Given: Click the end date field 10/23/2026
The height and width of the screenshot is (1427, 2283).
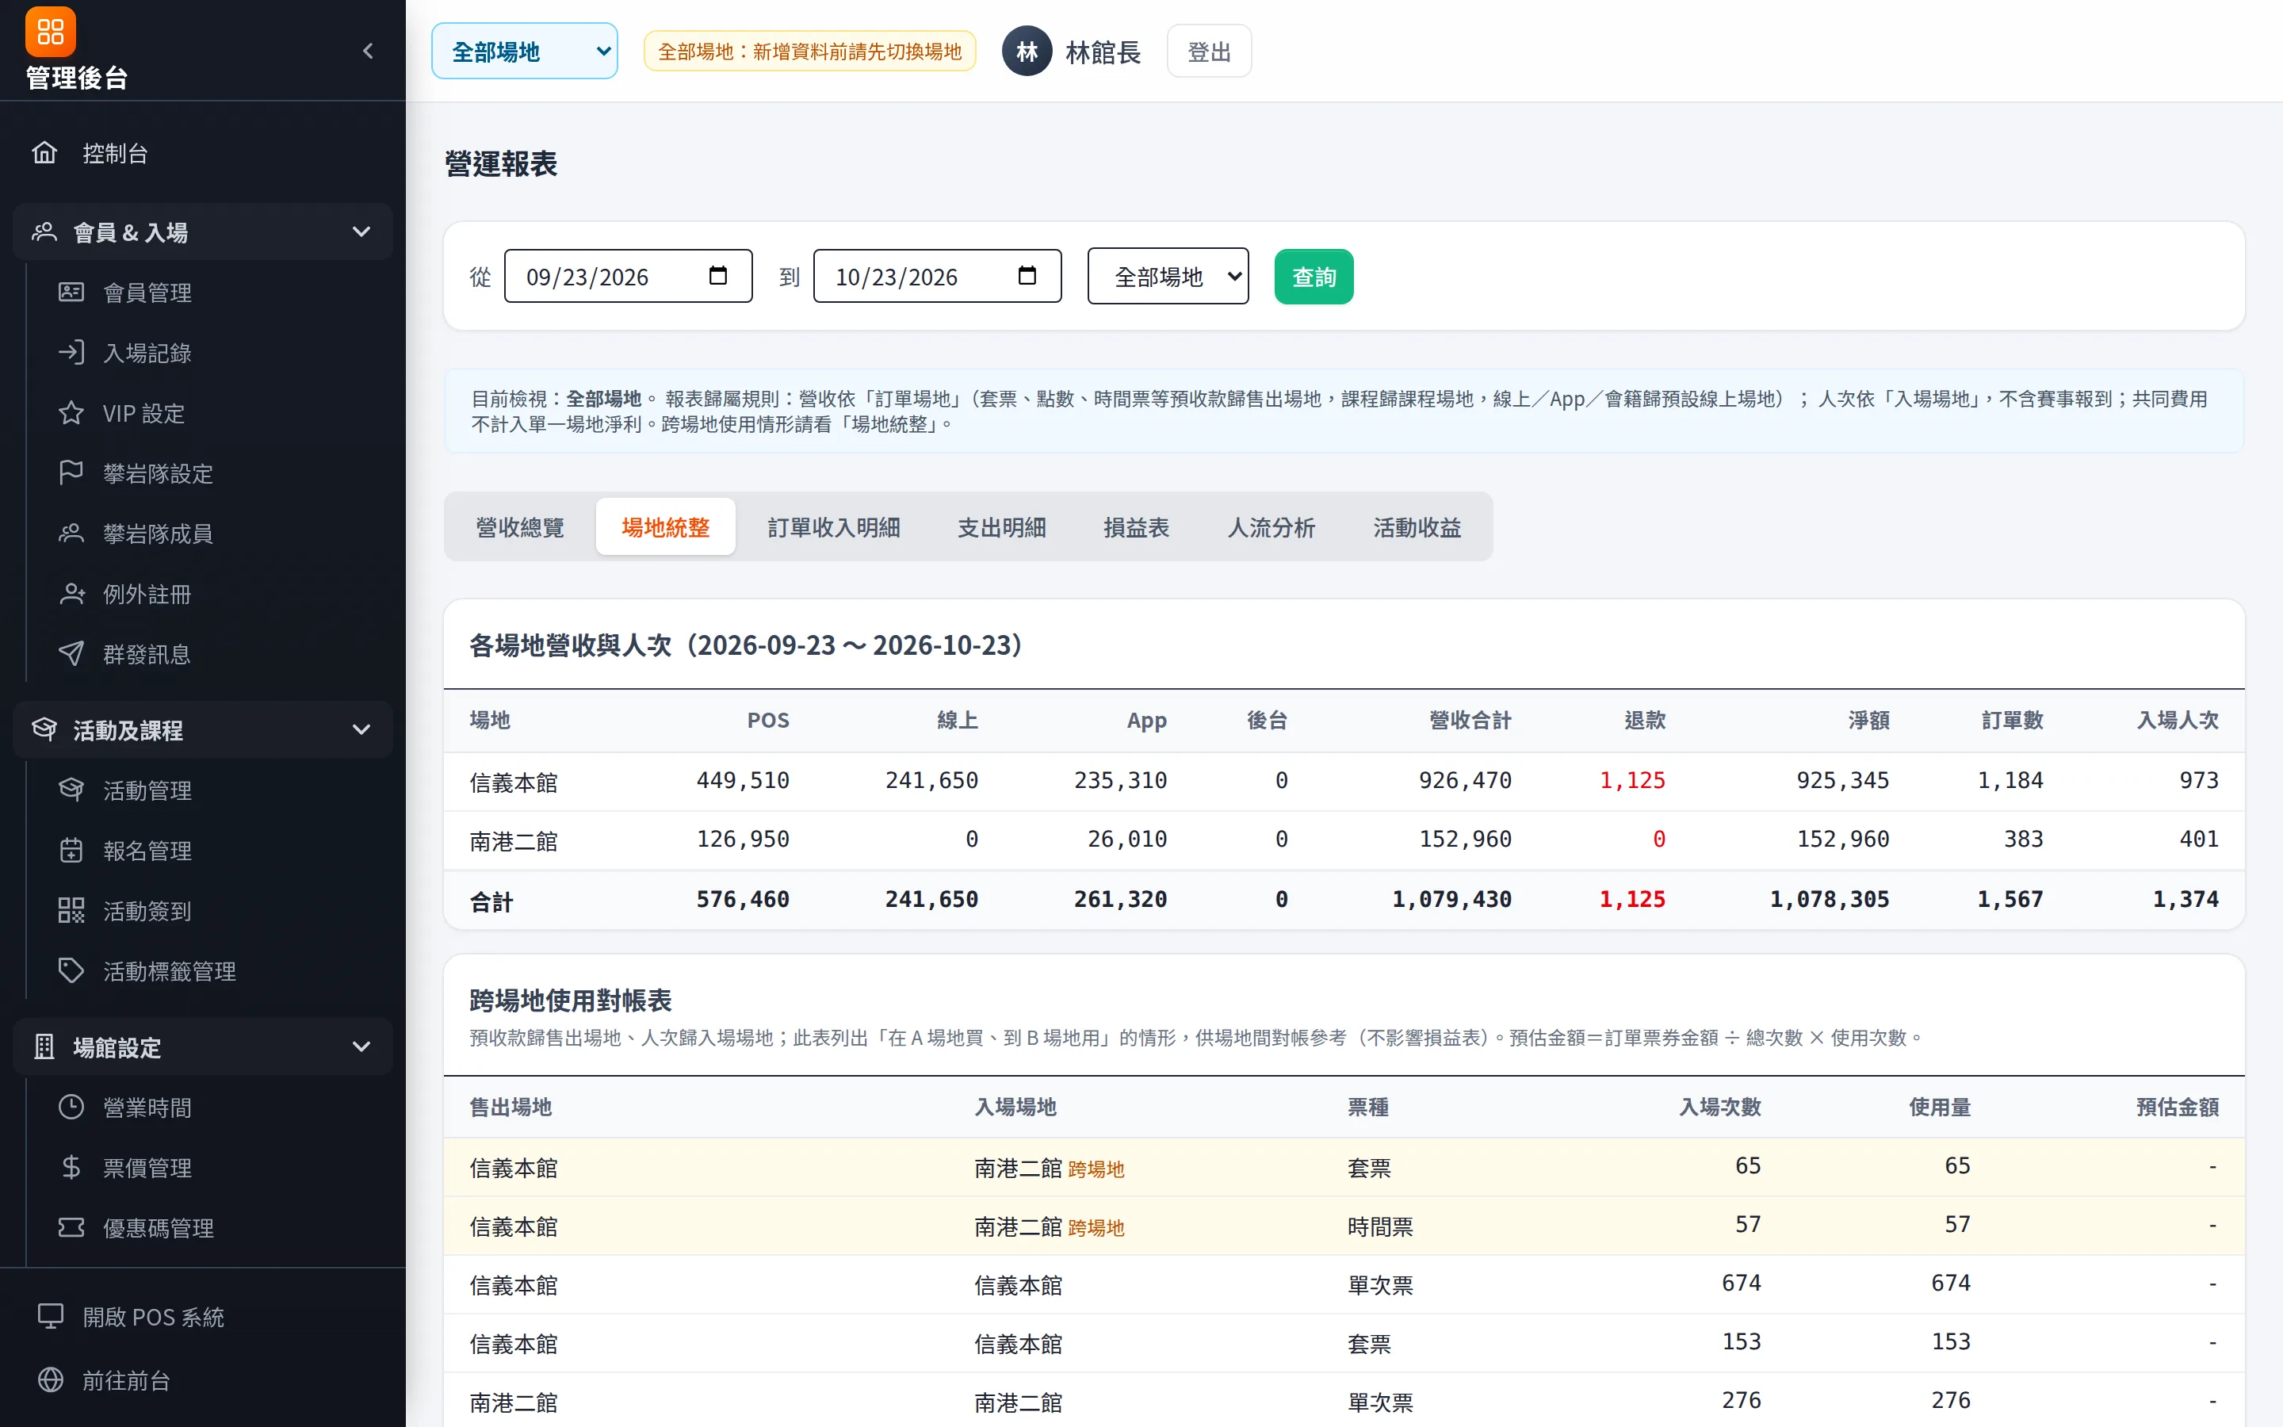Looking at the screenshot, I should [x=938, y=277].
